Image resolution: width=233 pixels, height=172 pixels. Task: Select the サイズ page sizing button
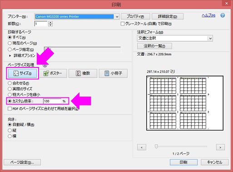(x=22, y=73)
